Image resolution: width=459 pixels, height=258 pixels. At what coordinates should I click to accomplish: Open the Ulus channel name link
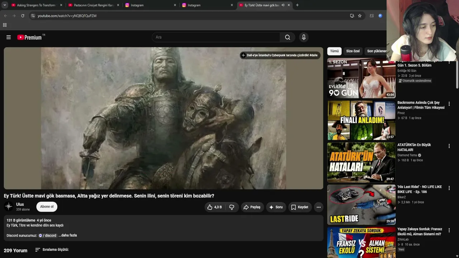coord(20,204)
